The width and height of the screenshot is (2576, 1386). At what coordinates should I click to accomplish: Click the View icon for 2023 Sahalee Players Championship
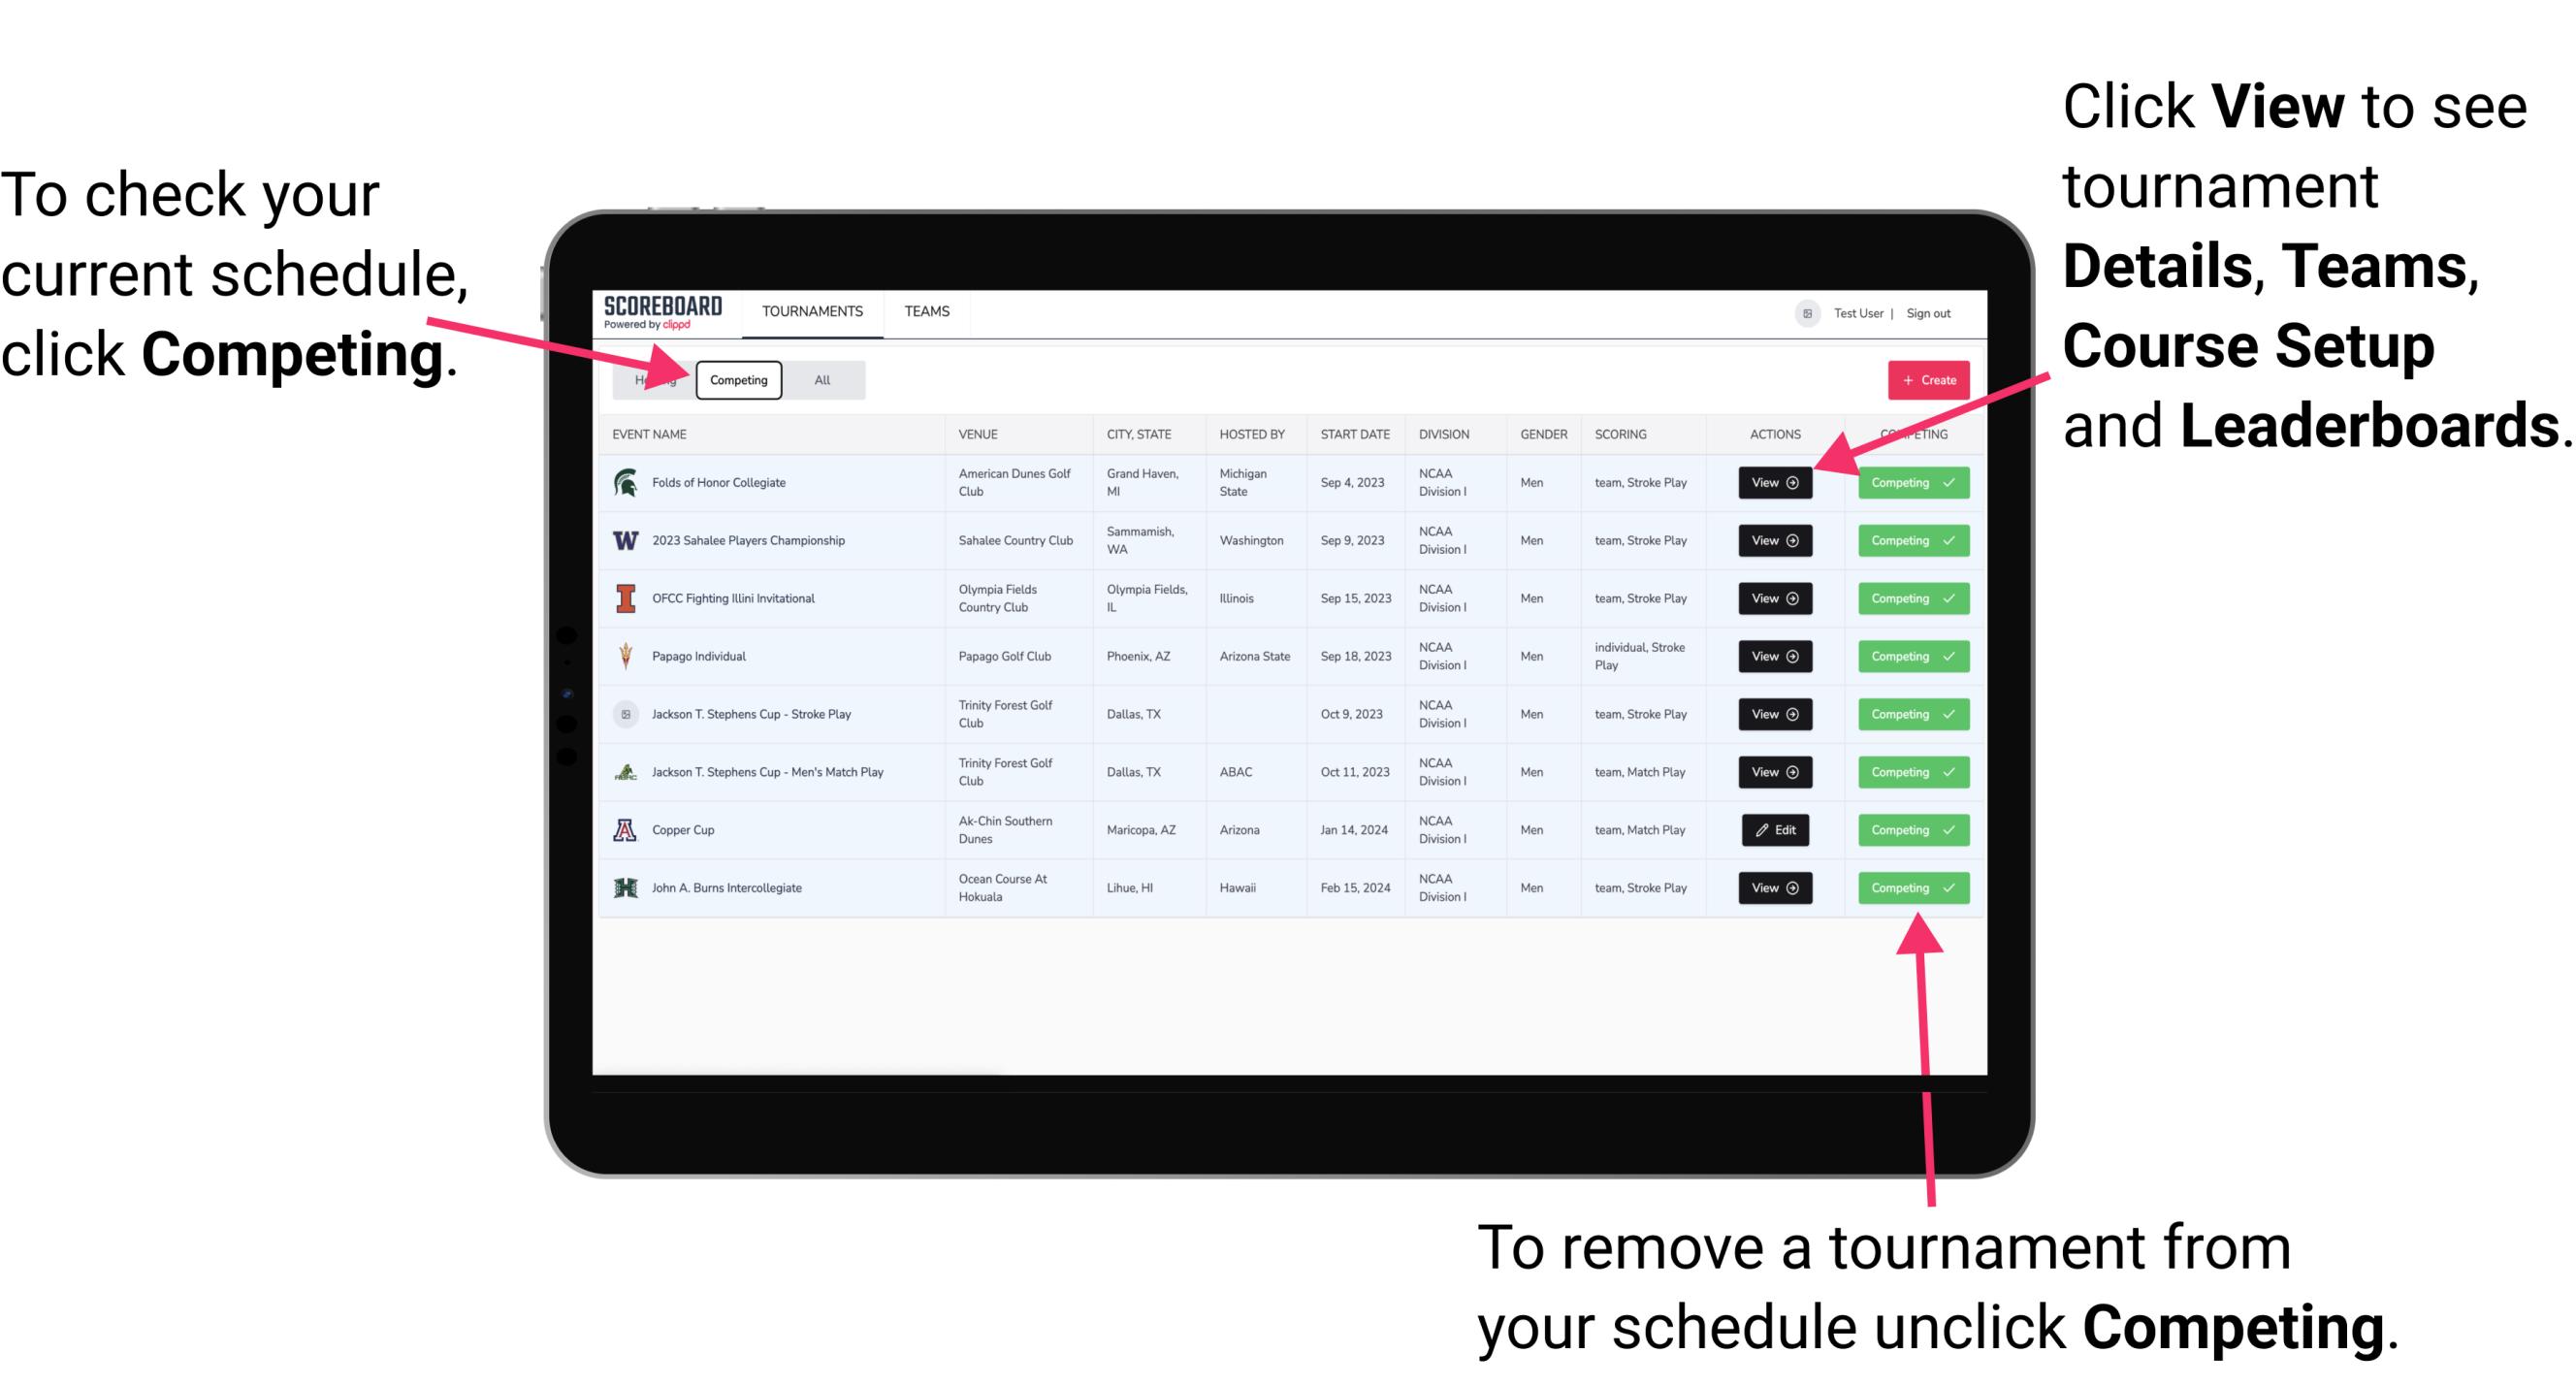1774,541
